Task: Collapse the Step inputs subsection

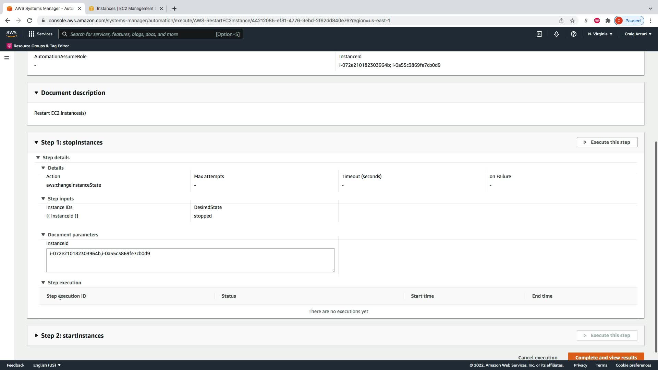Action: point(43,199)
